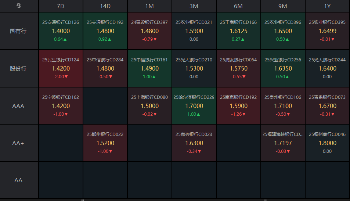Click the left bottom splitter handle
The image size is (350, 201).
click(x=82, y=200)
